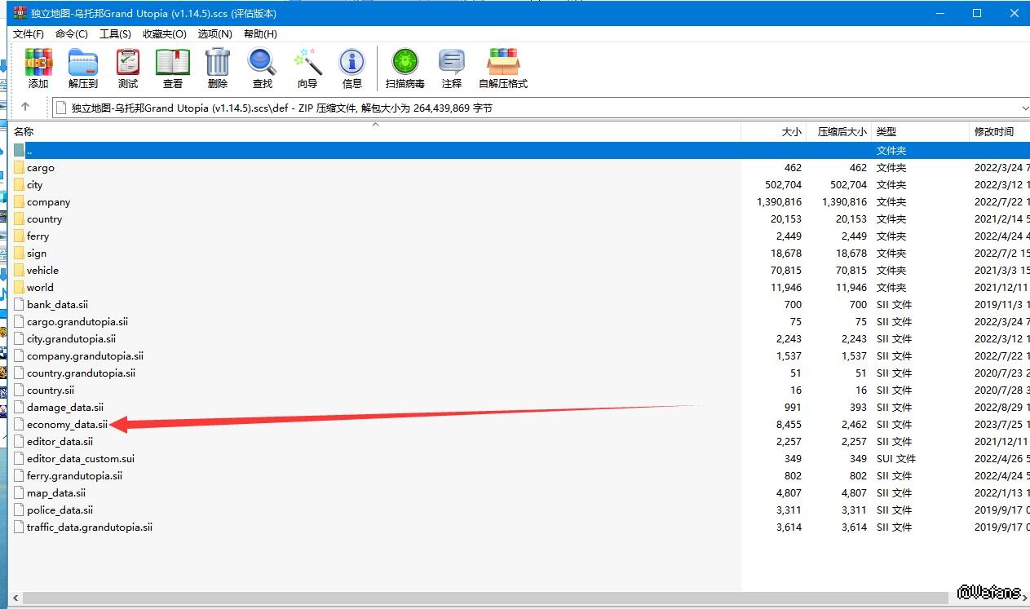Sort by 修改时间 column header
1030x609 pixels.
(x=993, y=131)
